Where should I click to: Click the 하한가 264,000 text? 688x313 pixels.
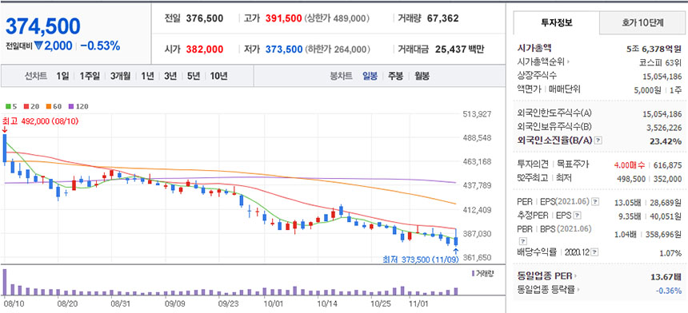click(x=337, y=50)
